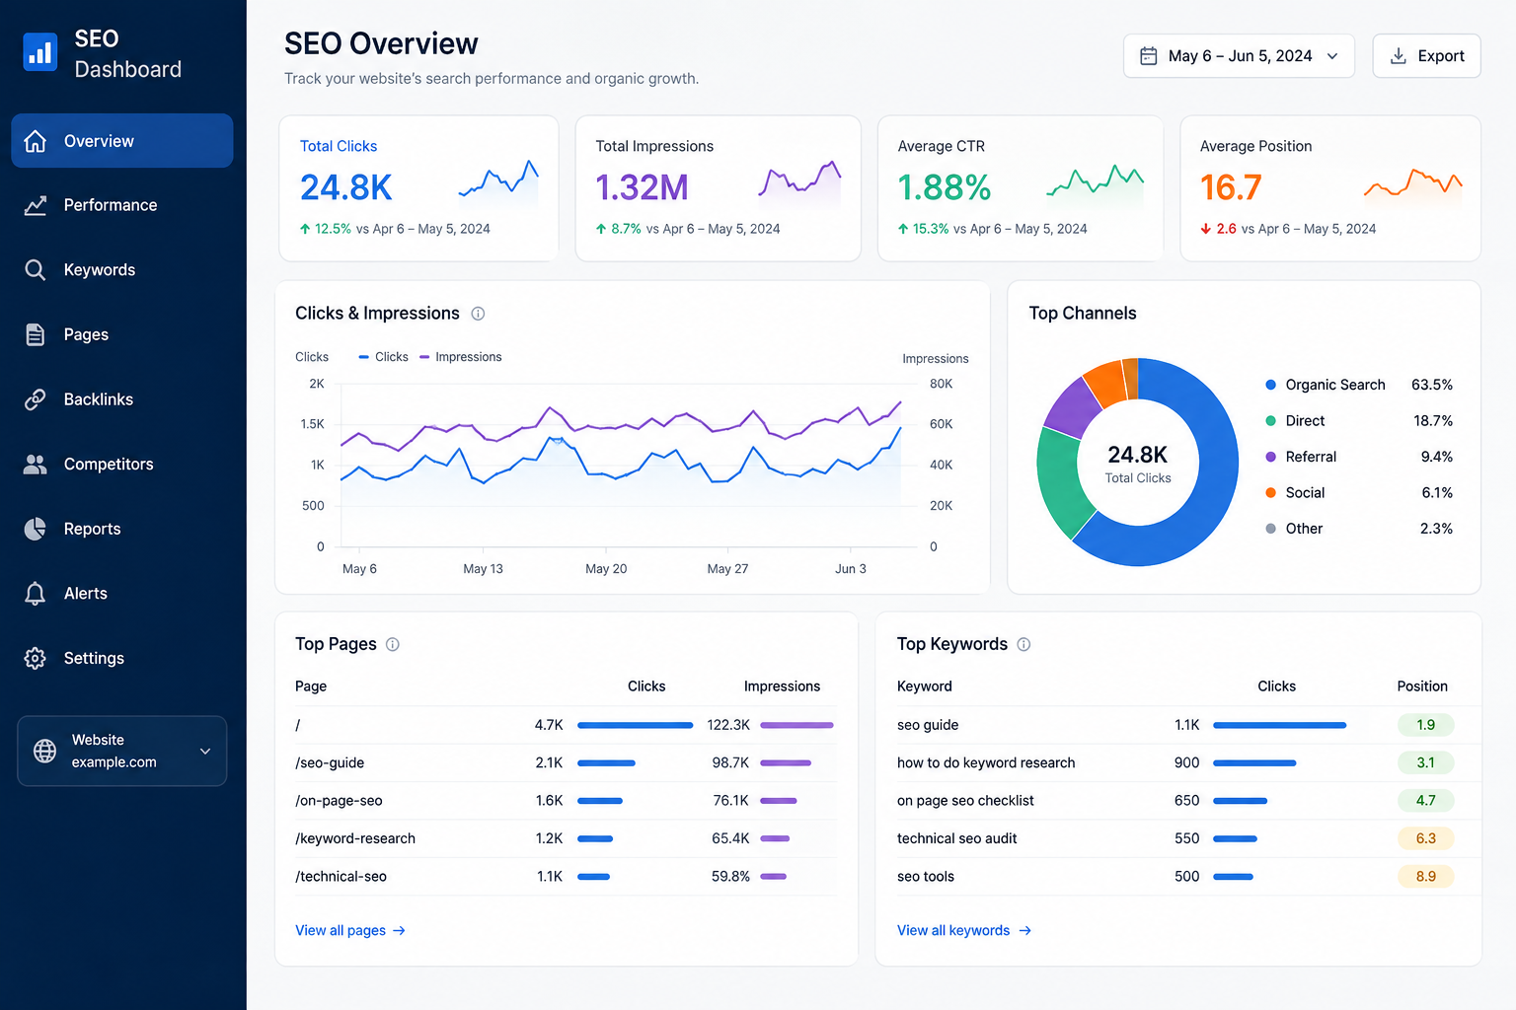Click the Total Impressions metric card
This screenshot has height=1010, width=1516.
[x=719, y=188]
